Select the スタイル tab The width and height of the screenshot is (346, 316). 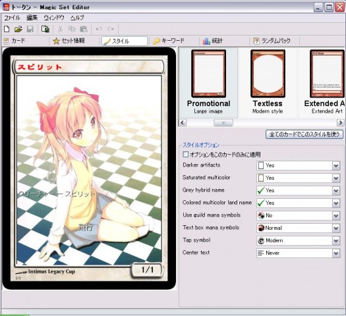click(125, 41)
